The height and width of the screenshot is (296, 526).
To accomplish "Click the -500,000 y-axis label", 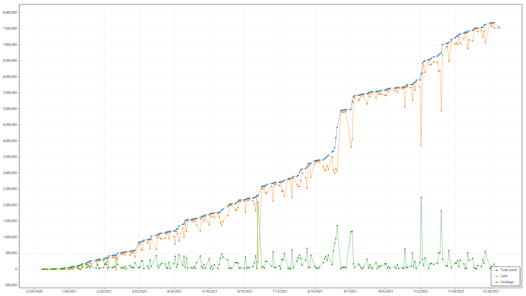I will click(x=11, y=285).
